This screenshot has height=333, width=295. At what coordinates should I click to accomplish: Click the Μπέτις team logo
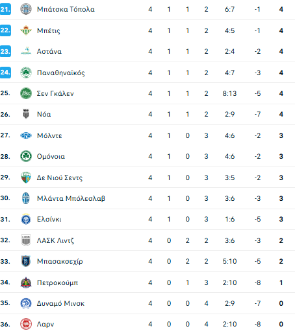click(x=26, y=30)
